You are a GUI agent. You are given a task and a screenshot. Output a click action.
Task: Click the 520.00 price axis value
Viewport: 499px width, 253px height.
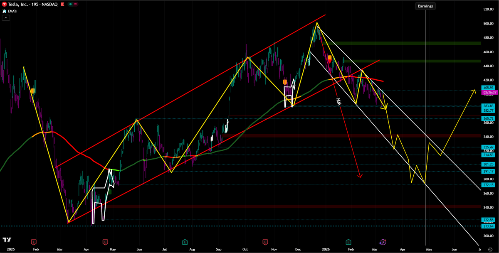(x=488, y=9)
